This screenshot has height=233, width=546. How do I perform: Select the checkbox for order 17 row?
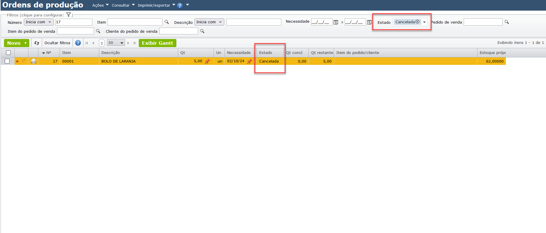[7, 61]
